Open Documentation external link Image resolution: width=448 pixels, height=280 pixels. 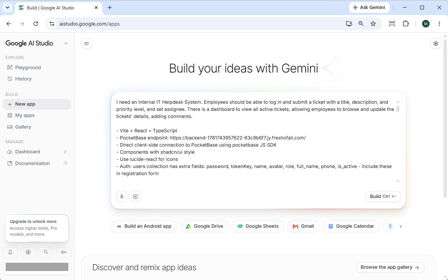point(37,163)
